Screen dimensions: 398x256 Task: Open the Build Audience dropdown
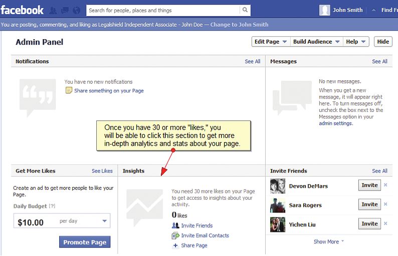(316, 42)
